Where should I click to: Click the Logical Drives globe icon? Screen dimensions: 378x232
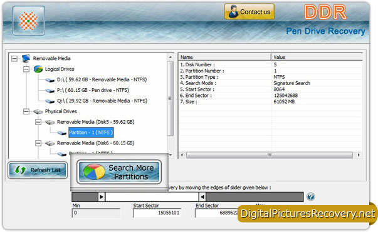click(38, 69)
